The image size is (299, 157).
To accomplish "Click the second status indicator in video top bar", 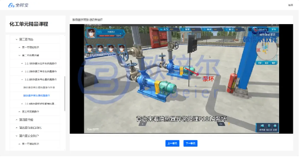I will coord(190,29).
